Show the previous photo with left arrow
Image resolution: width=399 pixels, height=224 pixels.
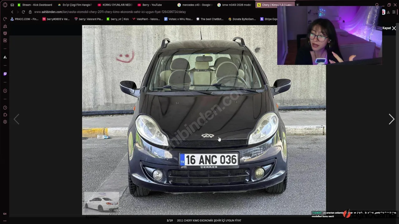pos(17,119)
